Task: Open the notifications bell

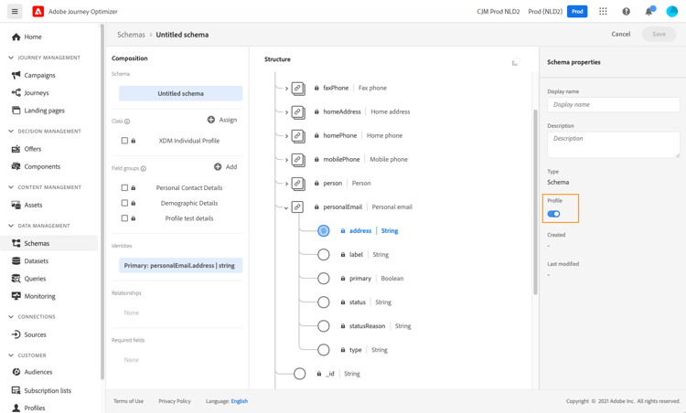Action: click(648, 12)
